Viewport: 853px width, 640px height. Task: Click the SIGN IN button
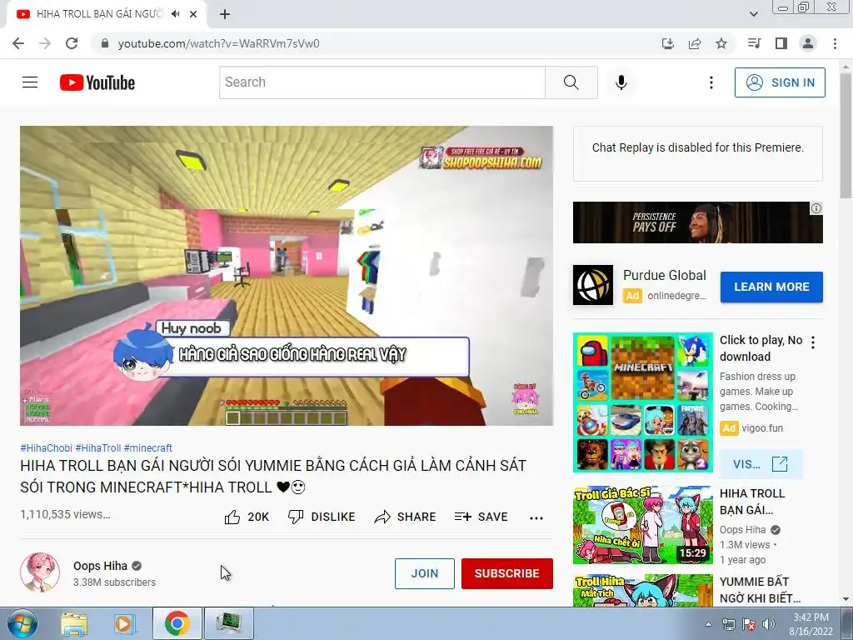click(x=780, y=82)
